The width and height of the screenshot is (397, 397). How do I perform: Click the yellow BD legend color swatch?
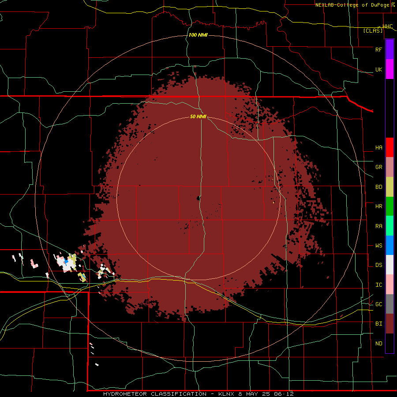click(x=390, y=187)
